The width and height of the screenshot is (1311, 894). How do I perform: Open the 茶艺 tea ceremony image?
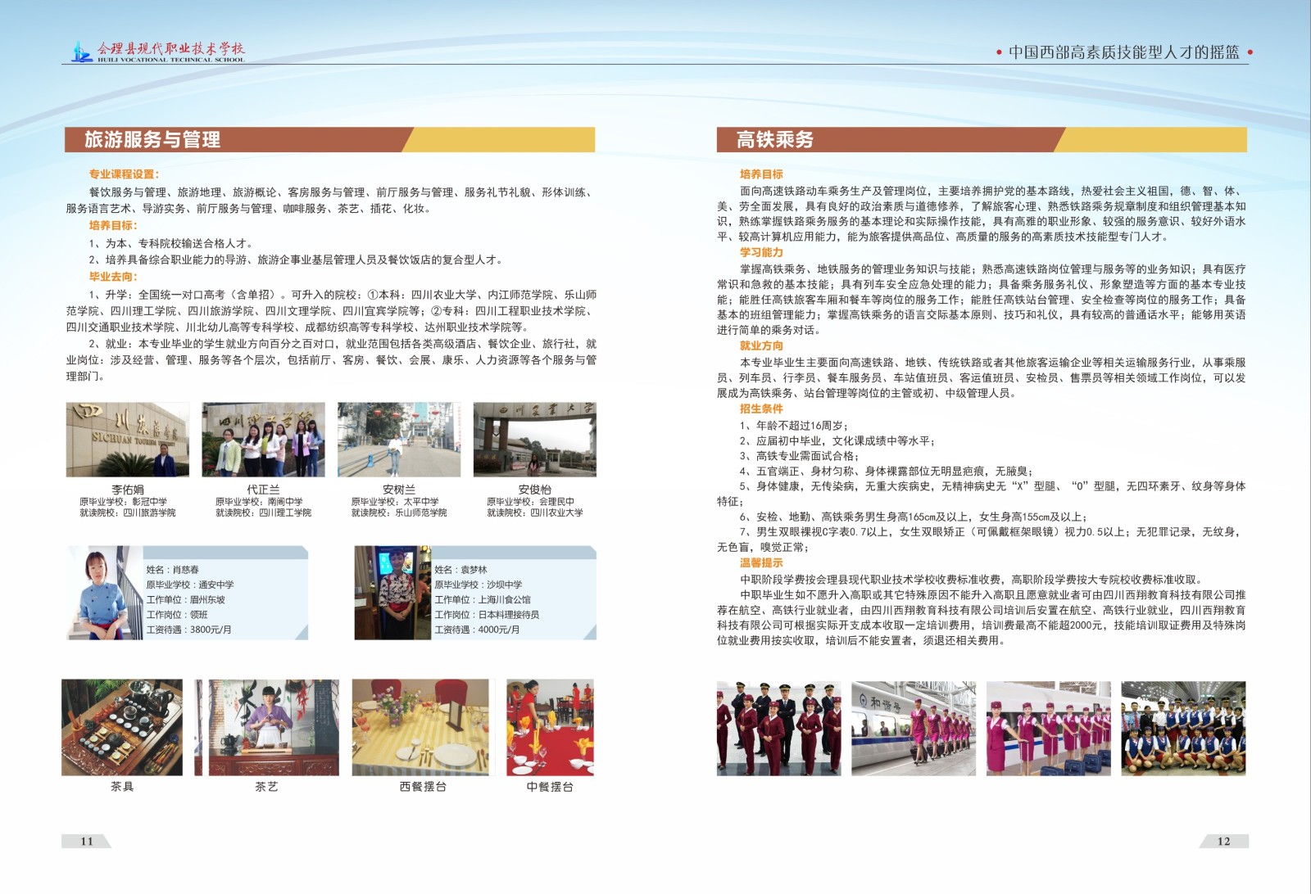[x=266, y=727]
